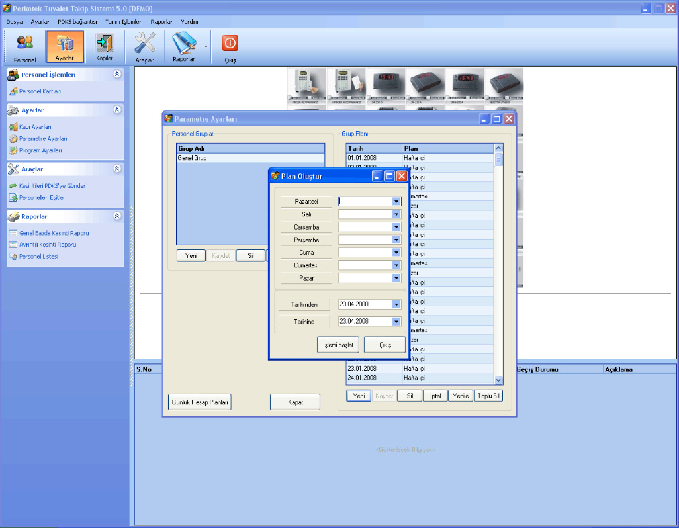Open the Tarihinden date picker dropdown
Viewport: 679px width, 528px height.
coord(396,304)
